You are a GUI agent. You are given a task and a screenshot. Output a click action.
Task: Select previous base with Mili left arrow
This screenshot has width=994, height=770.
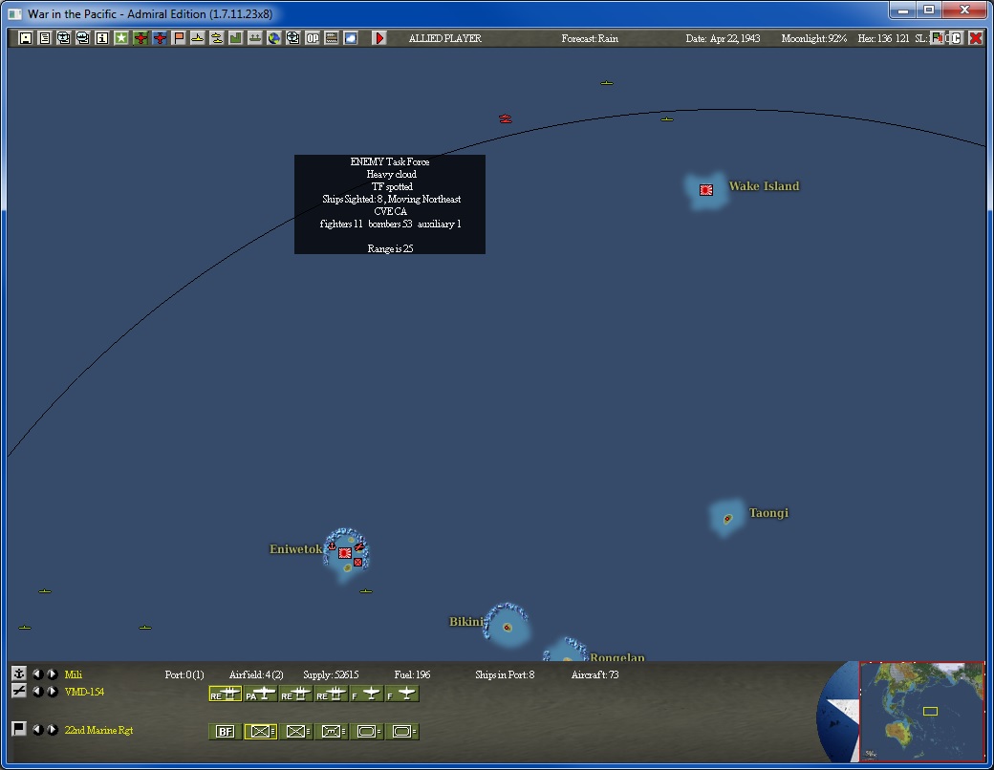point(38,674)
